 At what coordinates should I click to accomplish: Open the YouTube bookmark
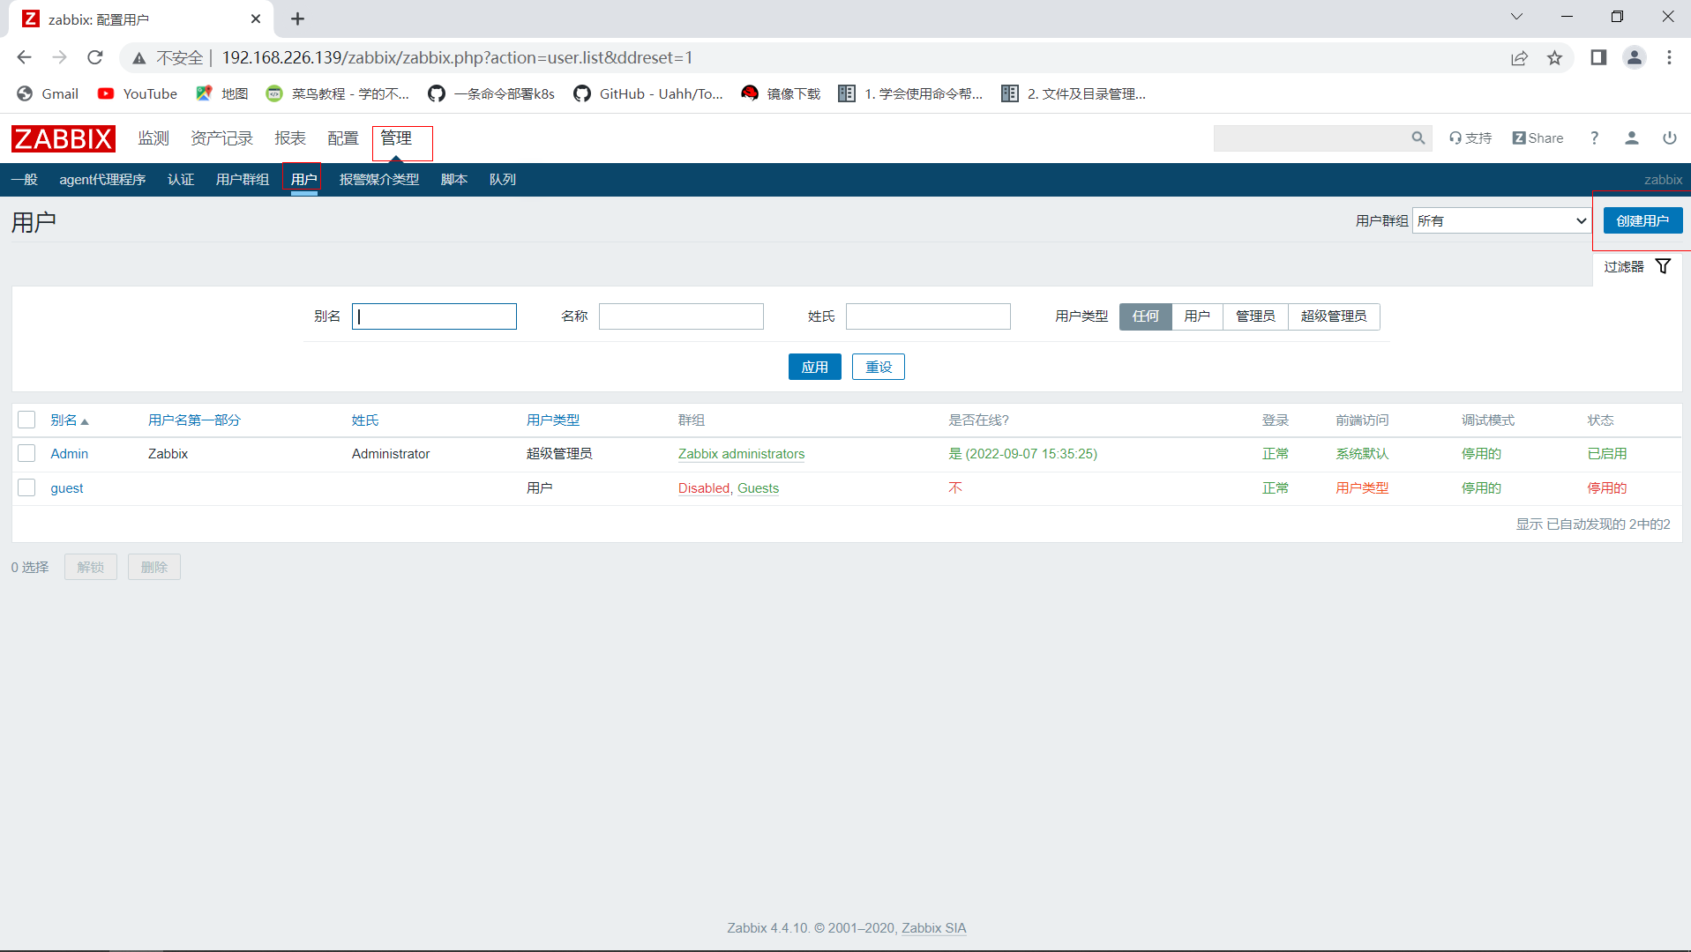pyautogui.click(x=138, y=93)
